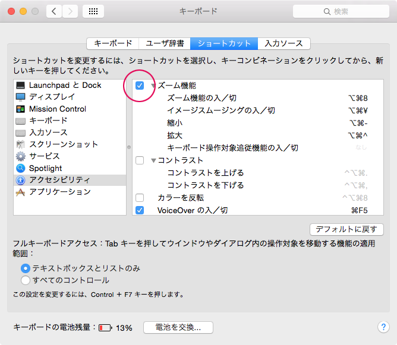Select すべてのコントロール radio button
This screenshot has height=345, width=397.
(26, 280)
